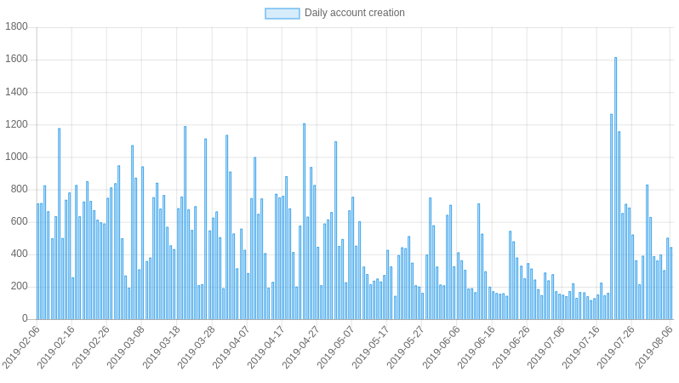Click x-axis date 2019-05-17
The height and width of the screenshot is (383, 679).
point(372,347)
